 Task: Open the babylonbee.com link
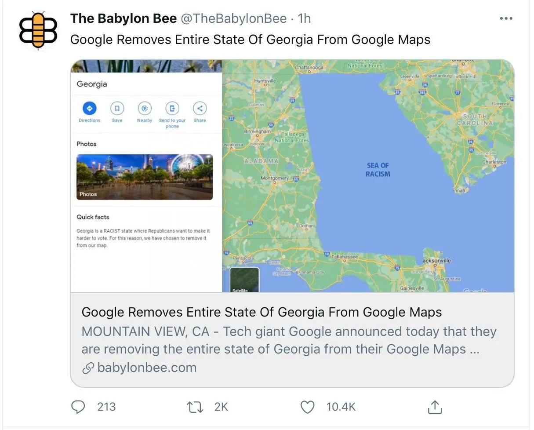coord(147,368)
